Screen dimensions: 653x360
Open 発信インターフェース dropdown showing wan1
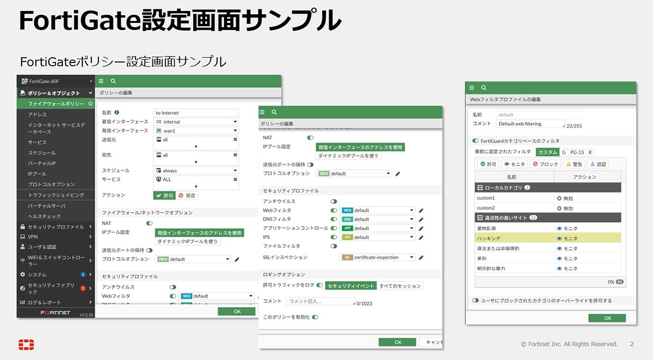[x=197, y=131]
